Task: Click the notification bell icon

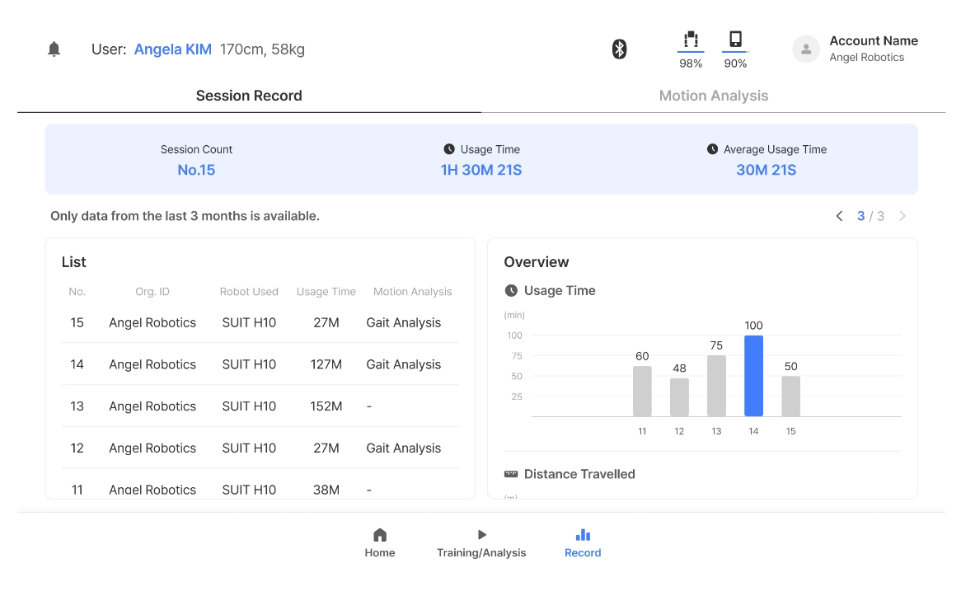Action: coord(54,49)
